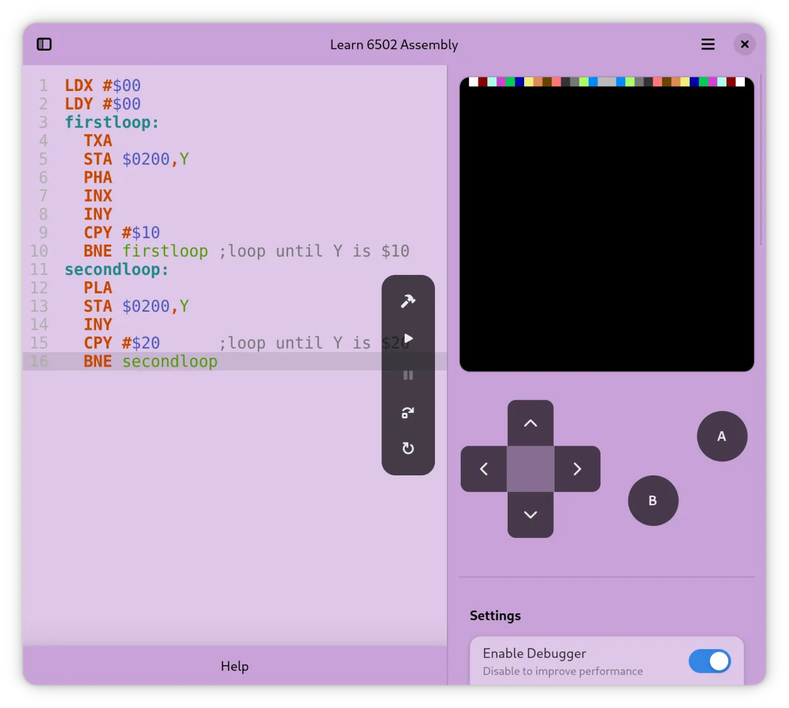Open the hamburger menu
The width and height of the screenshot is (789, 708).
click(x=707, y=44)
